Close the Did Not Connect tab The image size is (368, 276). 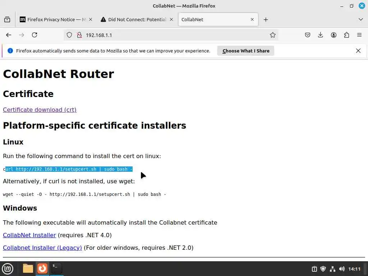click(x=171, y=19)
